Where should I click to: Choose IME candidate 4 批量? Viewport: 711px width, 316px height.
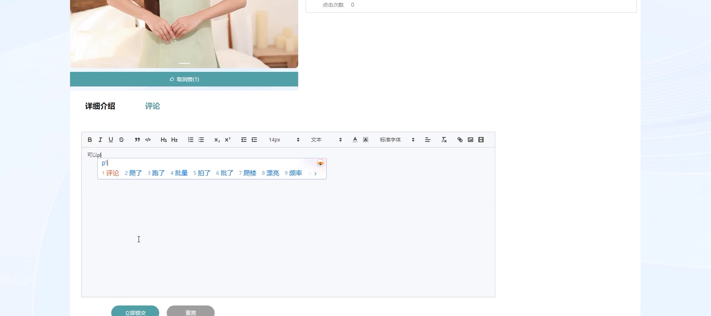coord(179,173)
